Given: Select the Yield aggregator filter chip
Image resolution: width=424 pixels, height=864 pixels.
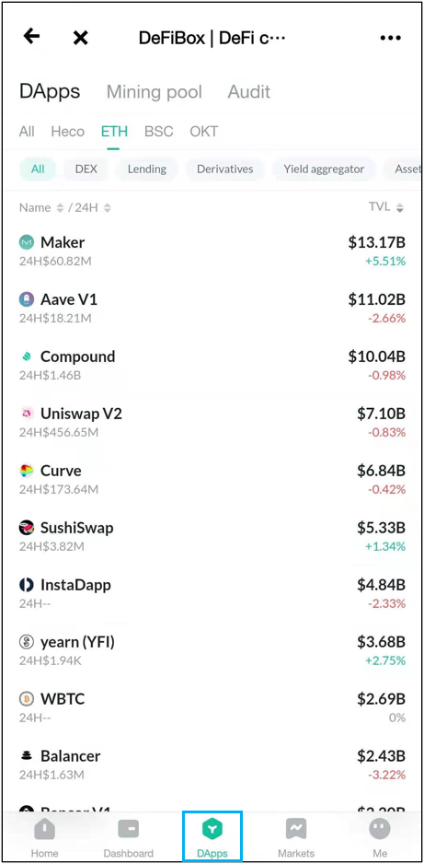Looking at the screenshot, I should [x=324, y=169].
